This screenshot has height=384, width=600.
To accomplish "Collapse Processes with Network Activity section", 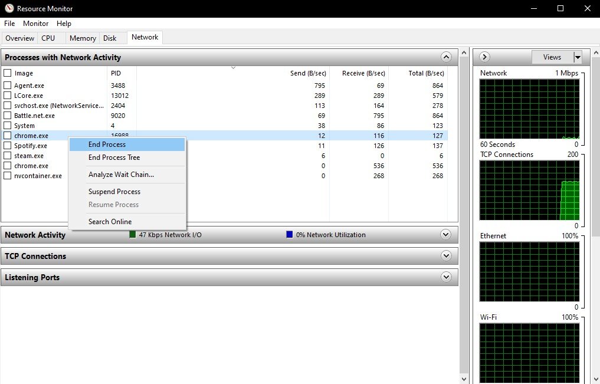I will [446, 57].
